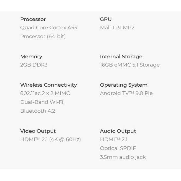Click the Internal Storage heading

(x=121, y=56)
